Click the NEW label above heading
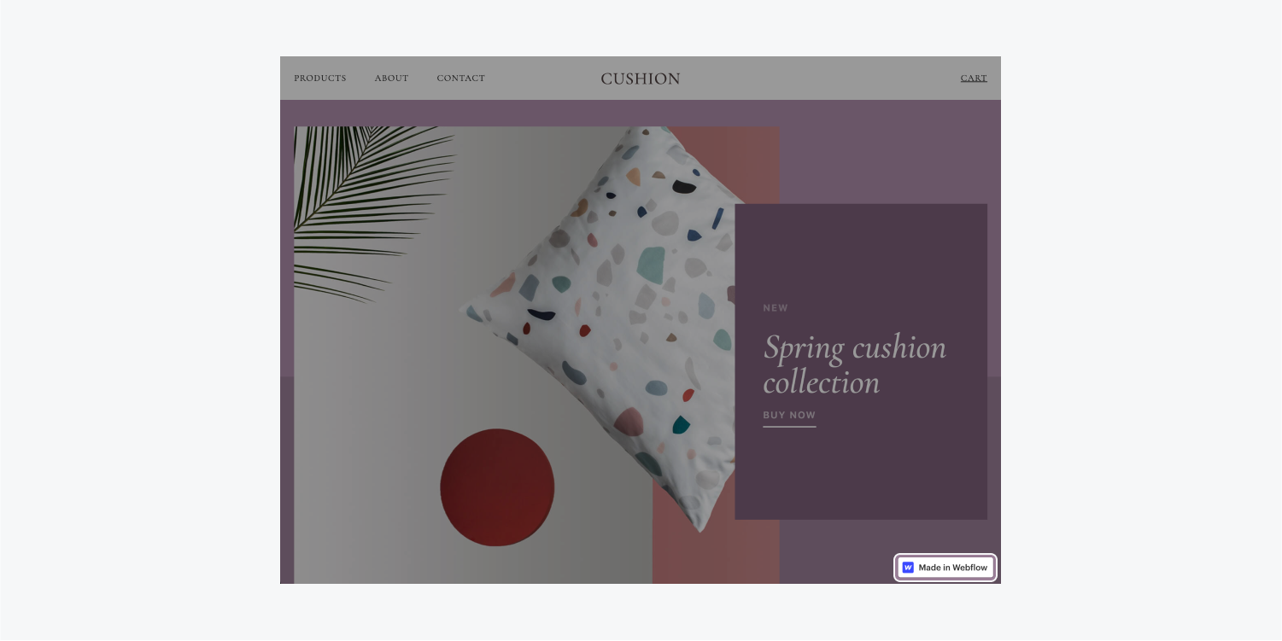This screenshot has height=641, width=1282. pyautogui.click(x=776, y=308)
